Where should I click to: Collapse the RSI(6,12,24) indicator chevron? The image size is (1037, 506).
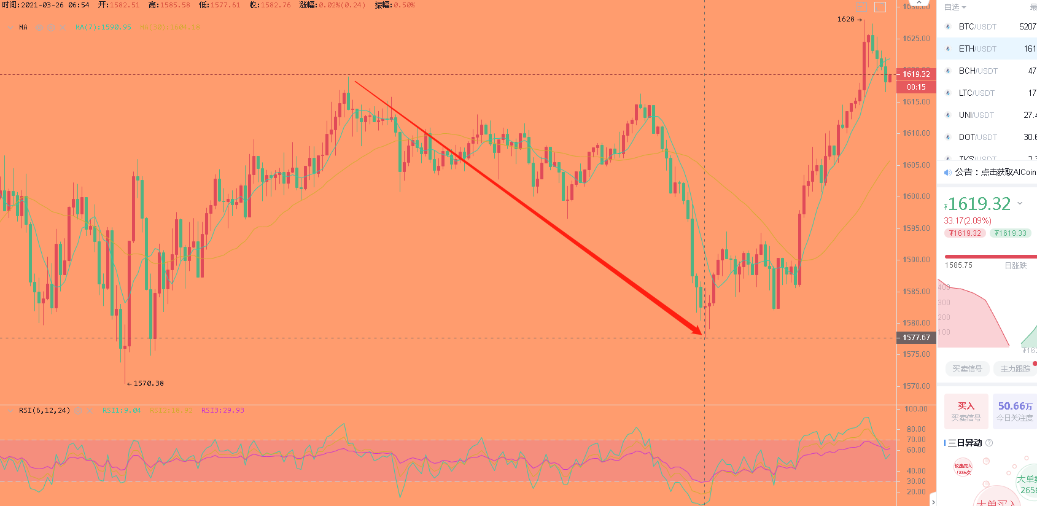[x=10, y=410]
